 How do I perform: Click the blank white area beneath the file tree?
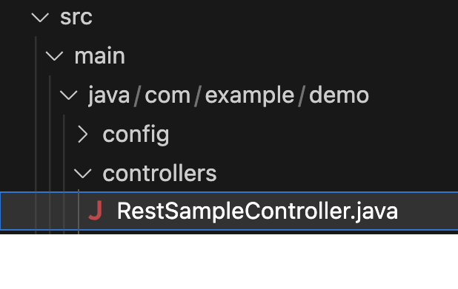(x=229, y=262)
